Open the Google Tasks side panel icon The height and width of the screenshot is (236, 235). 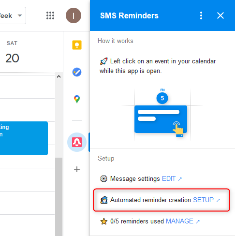pyautogui.click(x=77, y=72)
